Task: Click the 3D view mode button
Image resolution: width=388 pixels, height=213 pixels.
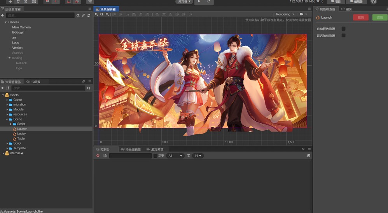Action: (x=90, y=2)
